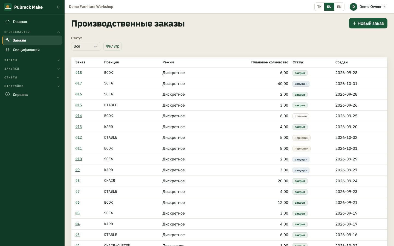Click the Производственные заказы page title

coord(128,24)
